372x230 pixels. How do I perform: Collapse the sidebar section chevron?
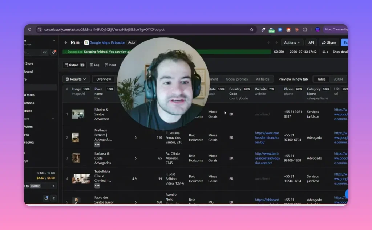click(53, 119)
